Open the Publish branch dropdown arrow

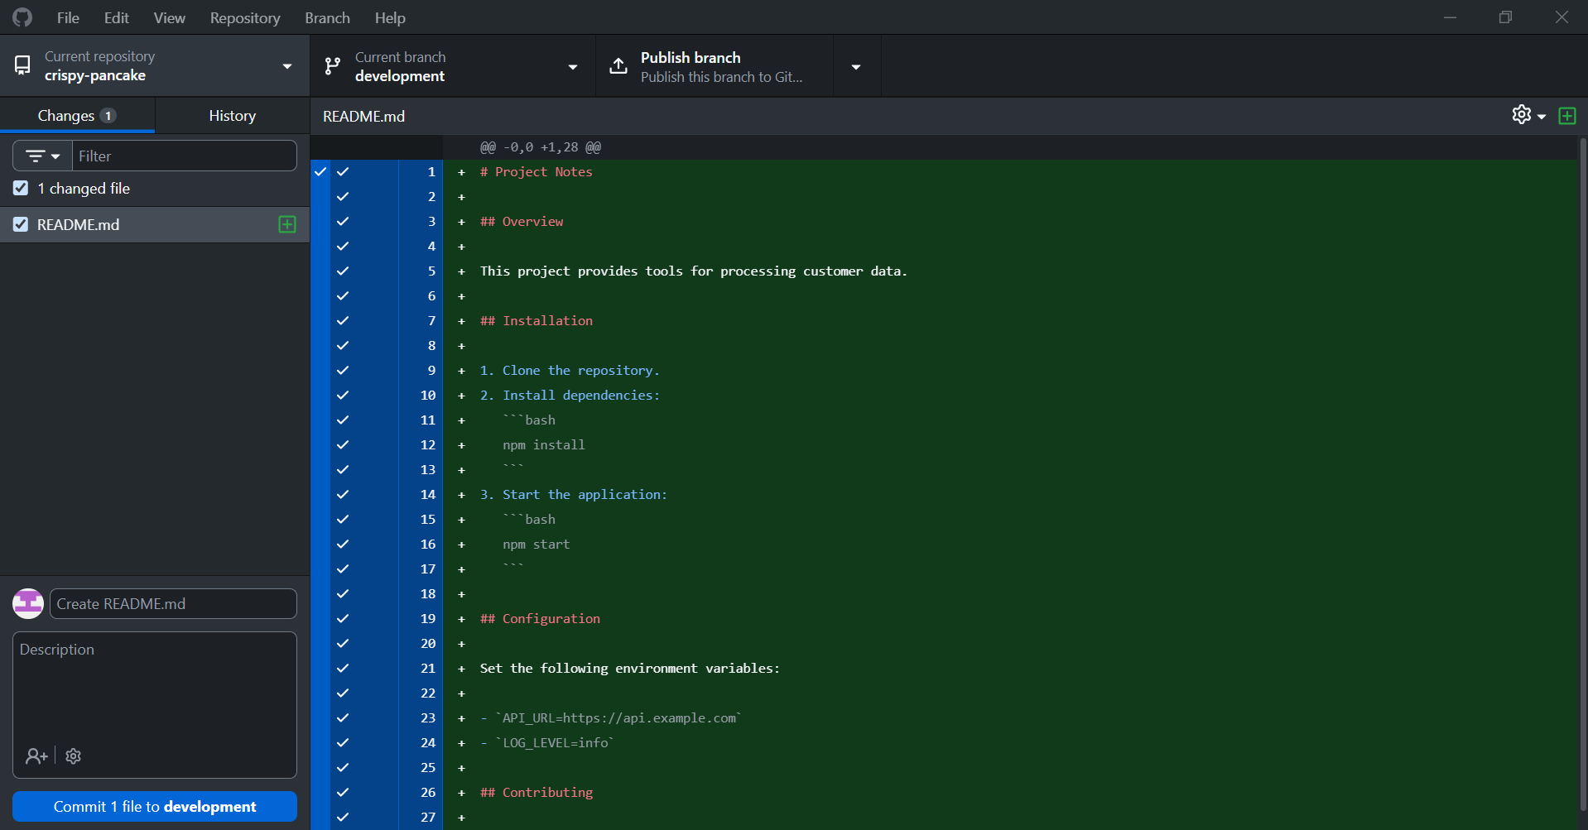[856, 66]
